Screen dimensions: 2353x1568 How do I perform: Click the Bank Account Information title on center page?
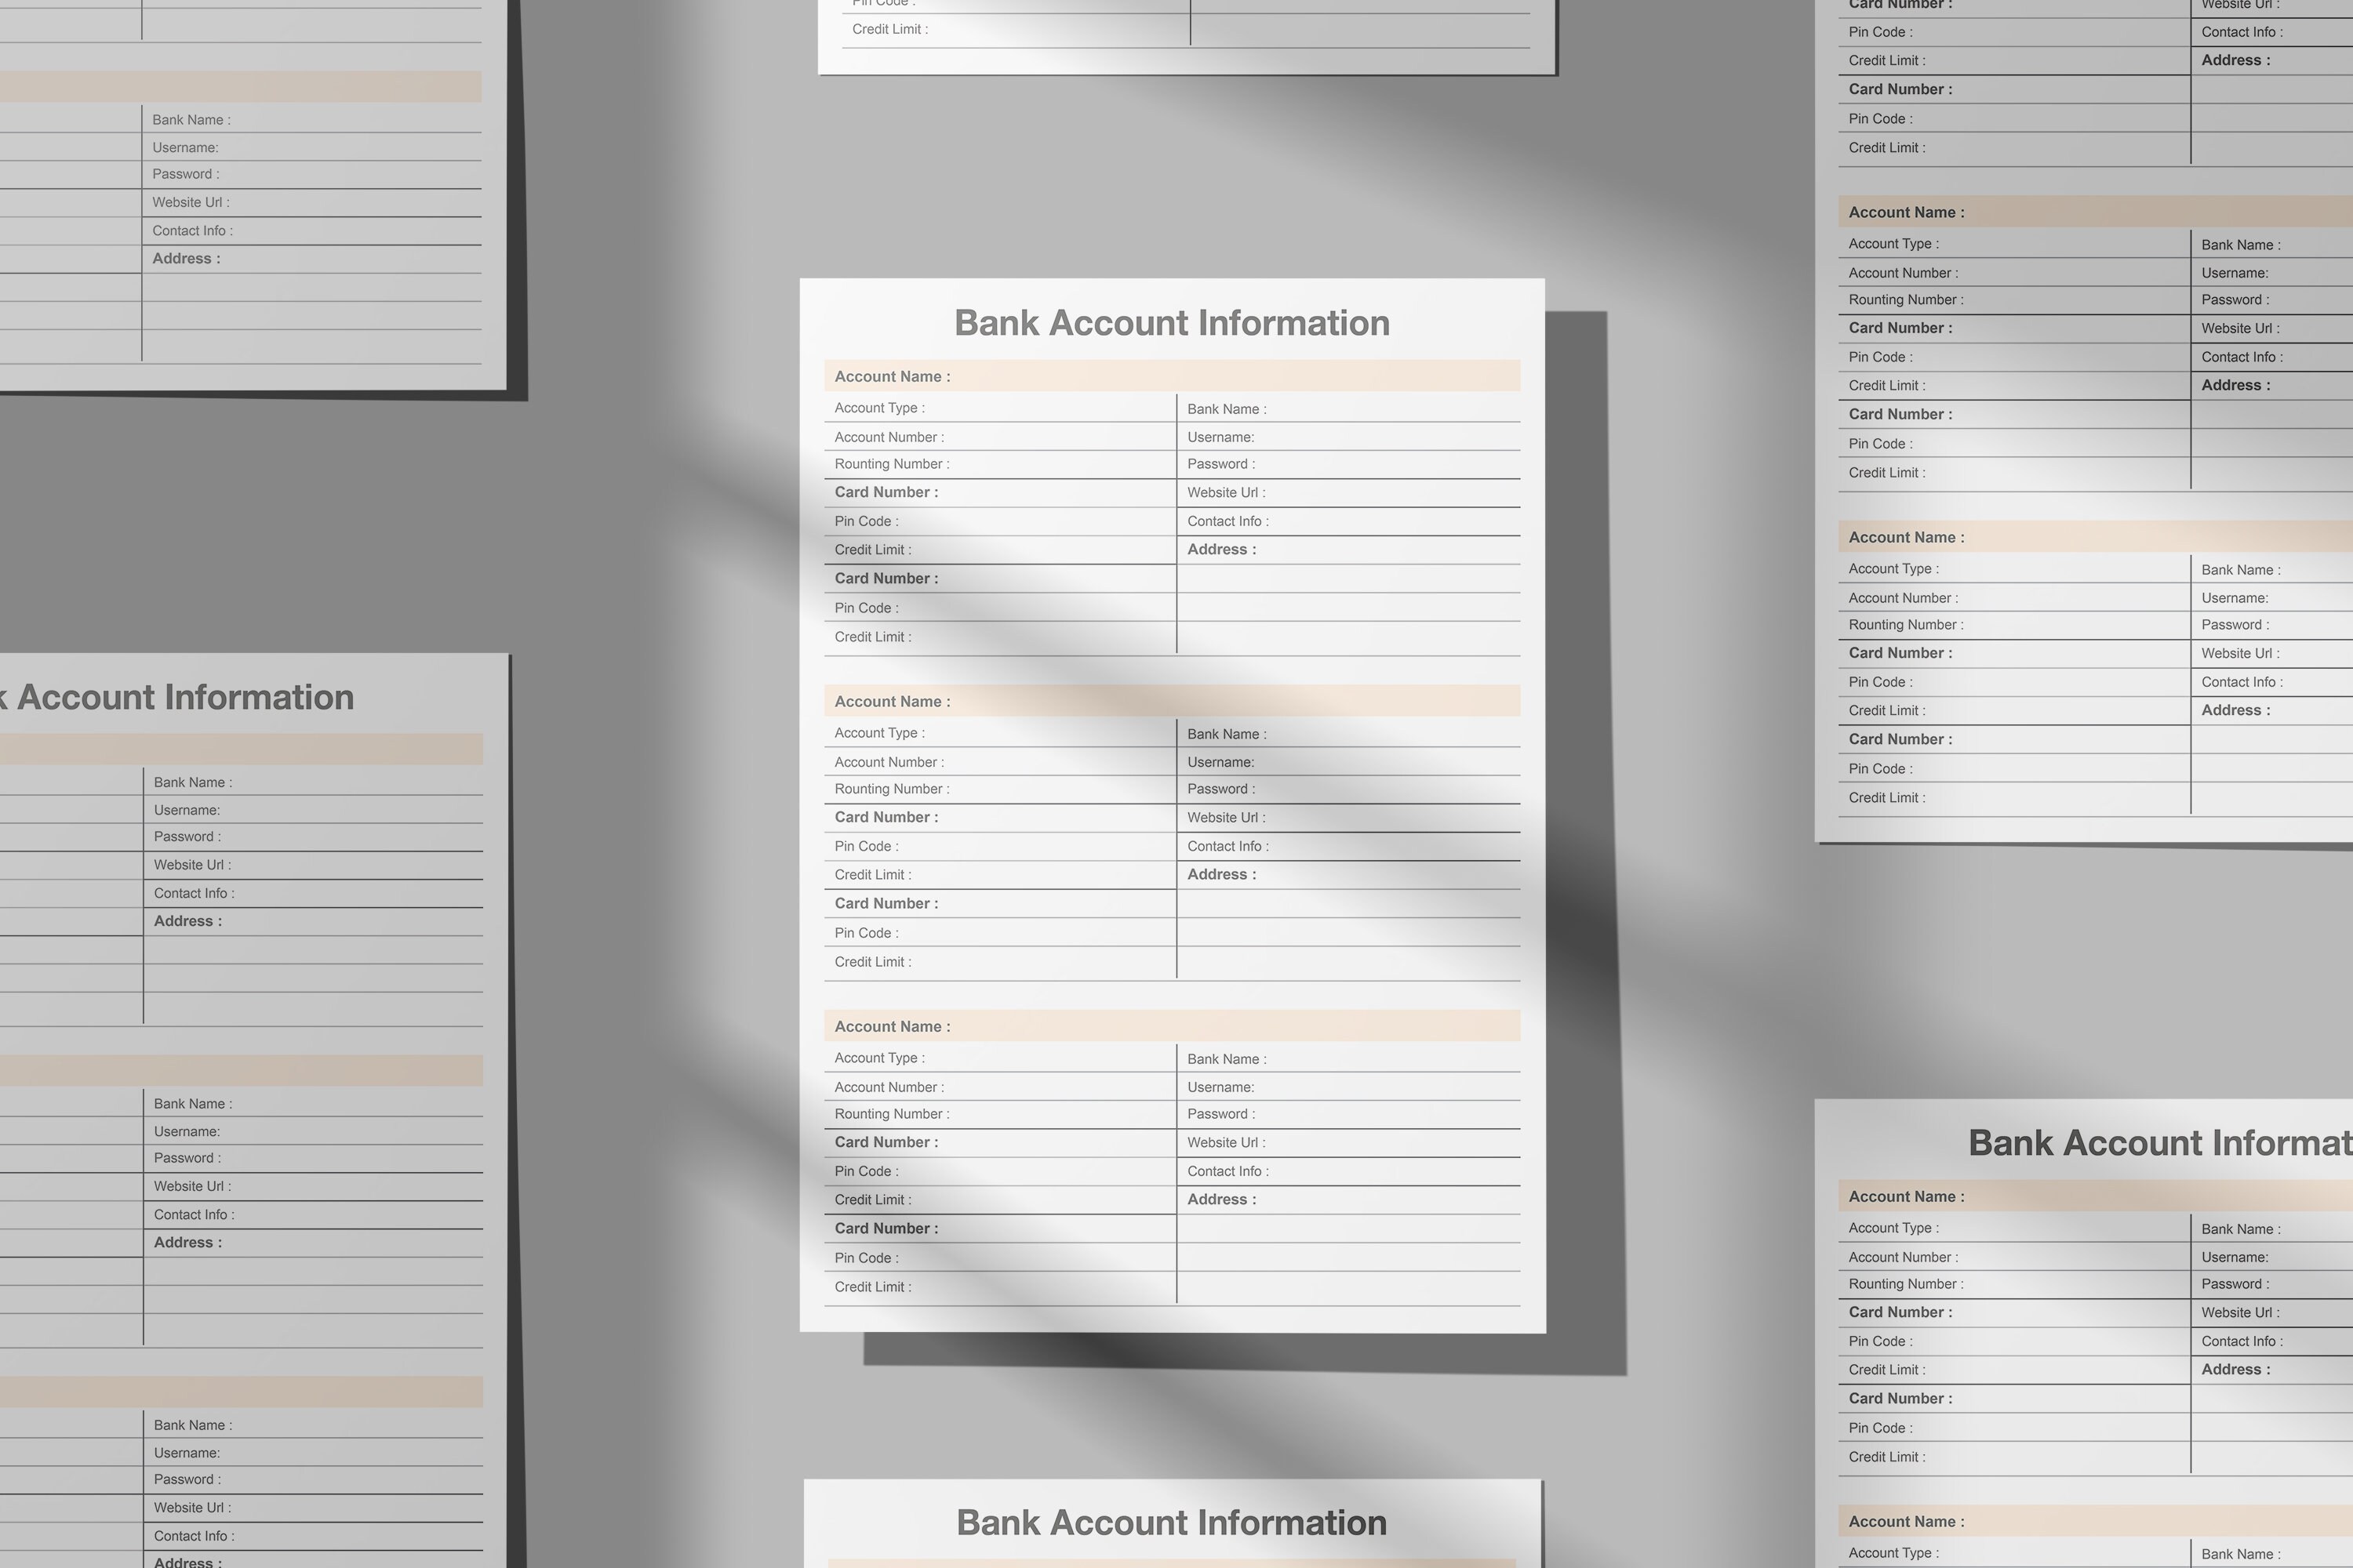point(1170,322)
